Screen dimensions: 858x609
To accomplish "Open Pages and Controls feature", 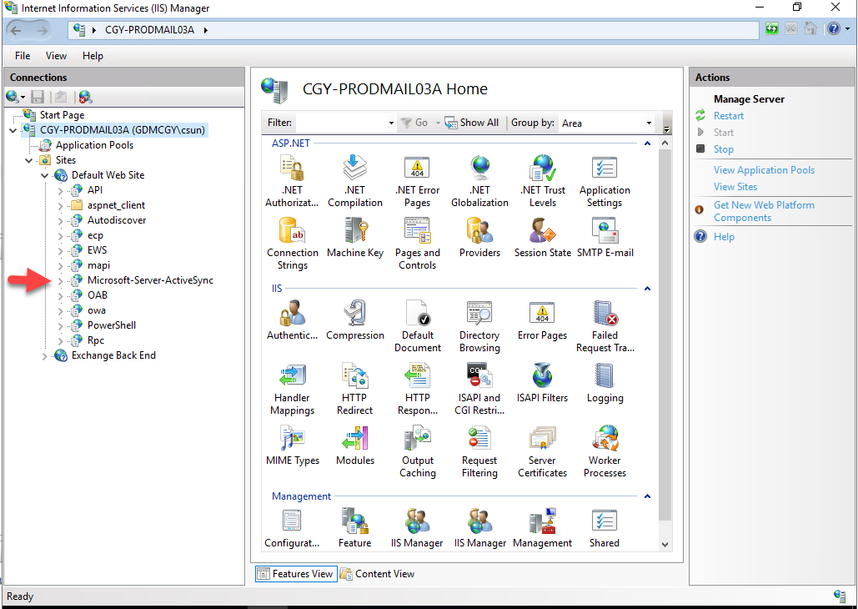I will point(417,243).
